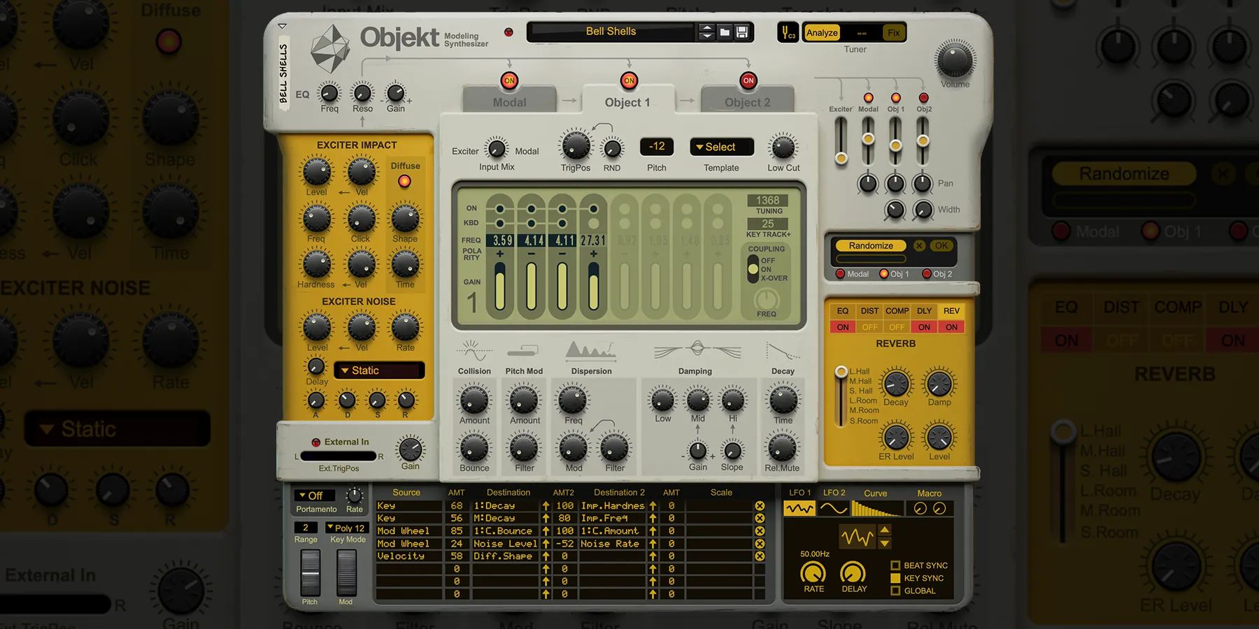
Task: Delete the Key to Decay modulation row
Action: point(759,505)
